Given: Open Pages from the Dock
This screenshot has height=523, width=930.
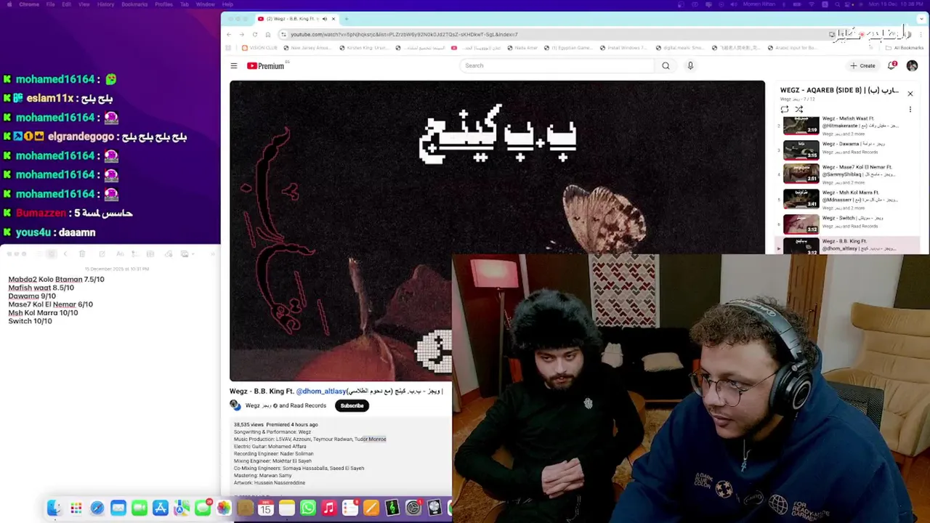Looking at the screenshot, I should (371, 508).
